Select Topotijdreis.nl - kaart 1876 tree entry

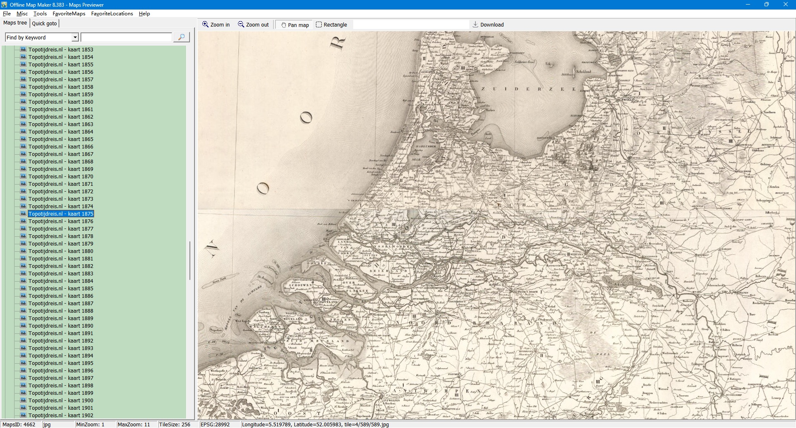pyautogui.click(x=61, y=221)
